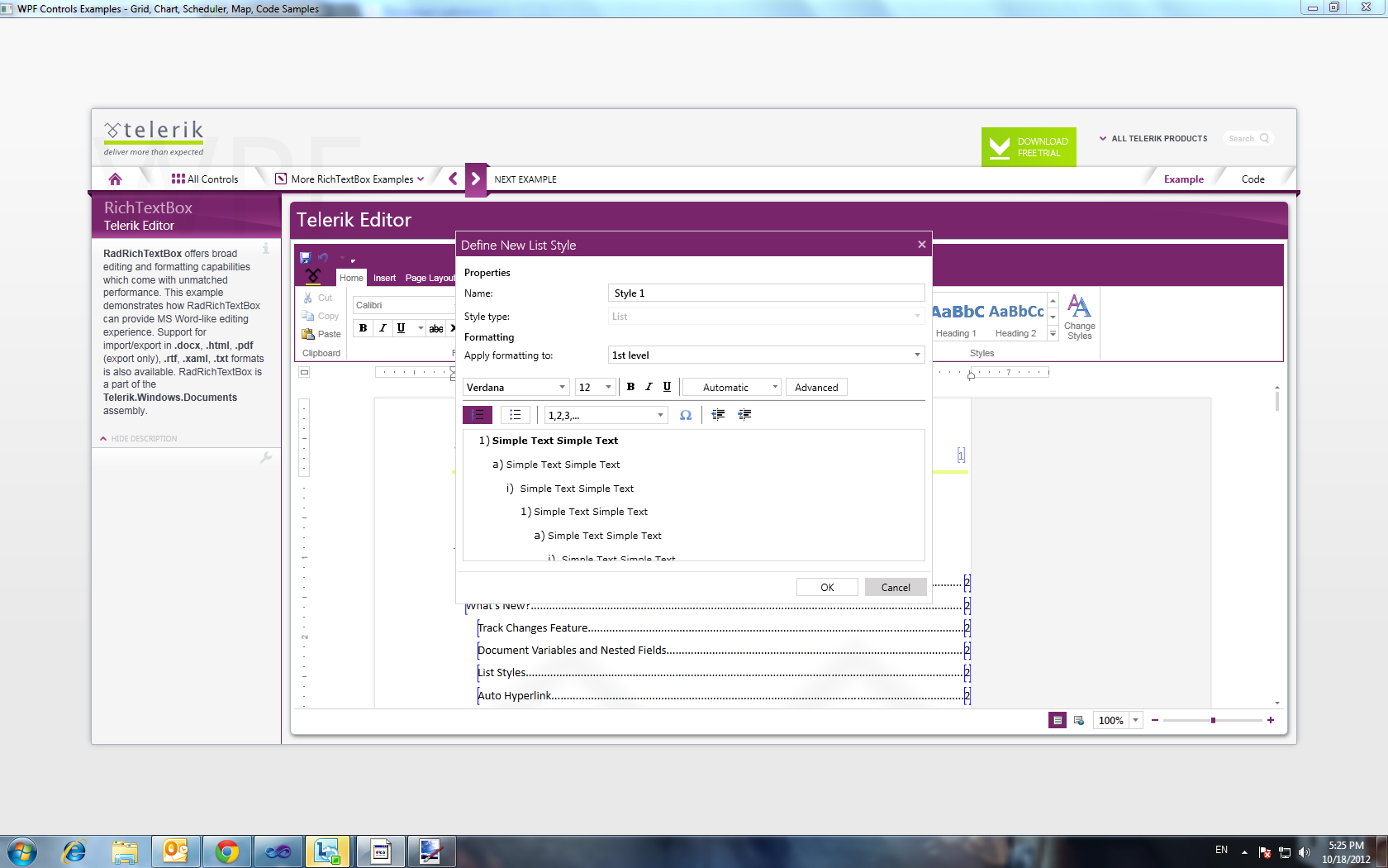Toggle Italic in the ribbon font group

click(382, 328)
